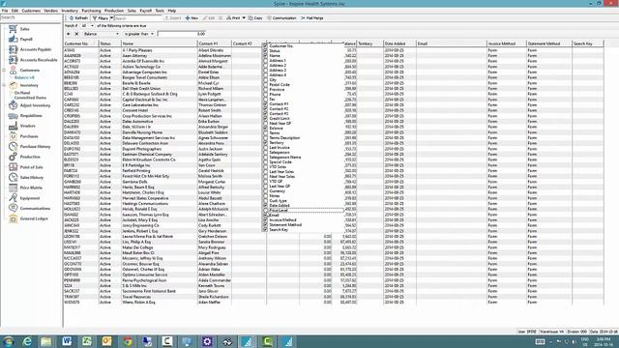Open the Inventory module icon
619x348 pixels.
(13, 85)
